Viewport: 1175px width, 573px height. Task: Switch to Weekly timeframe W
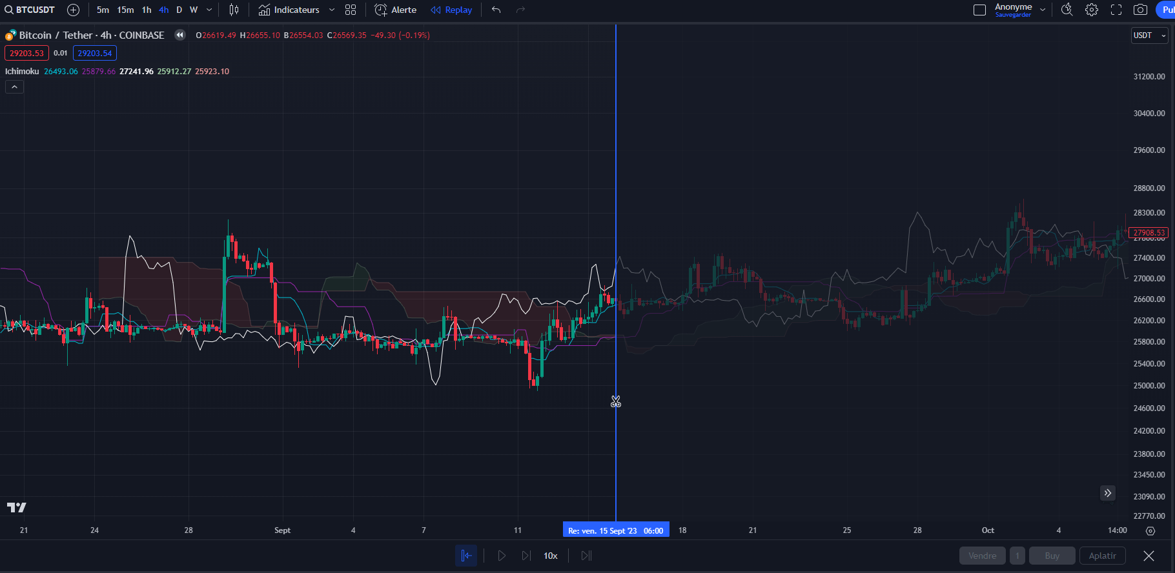(x=194, y=10)
